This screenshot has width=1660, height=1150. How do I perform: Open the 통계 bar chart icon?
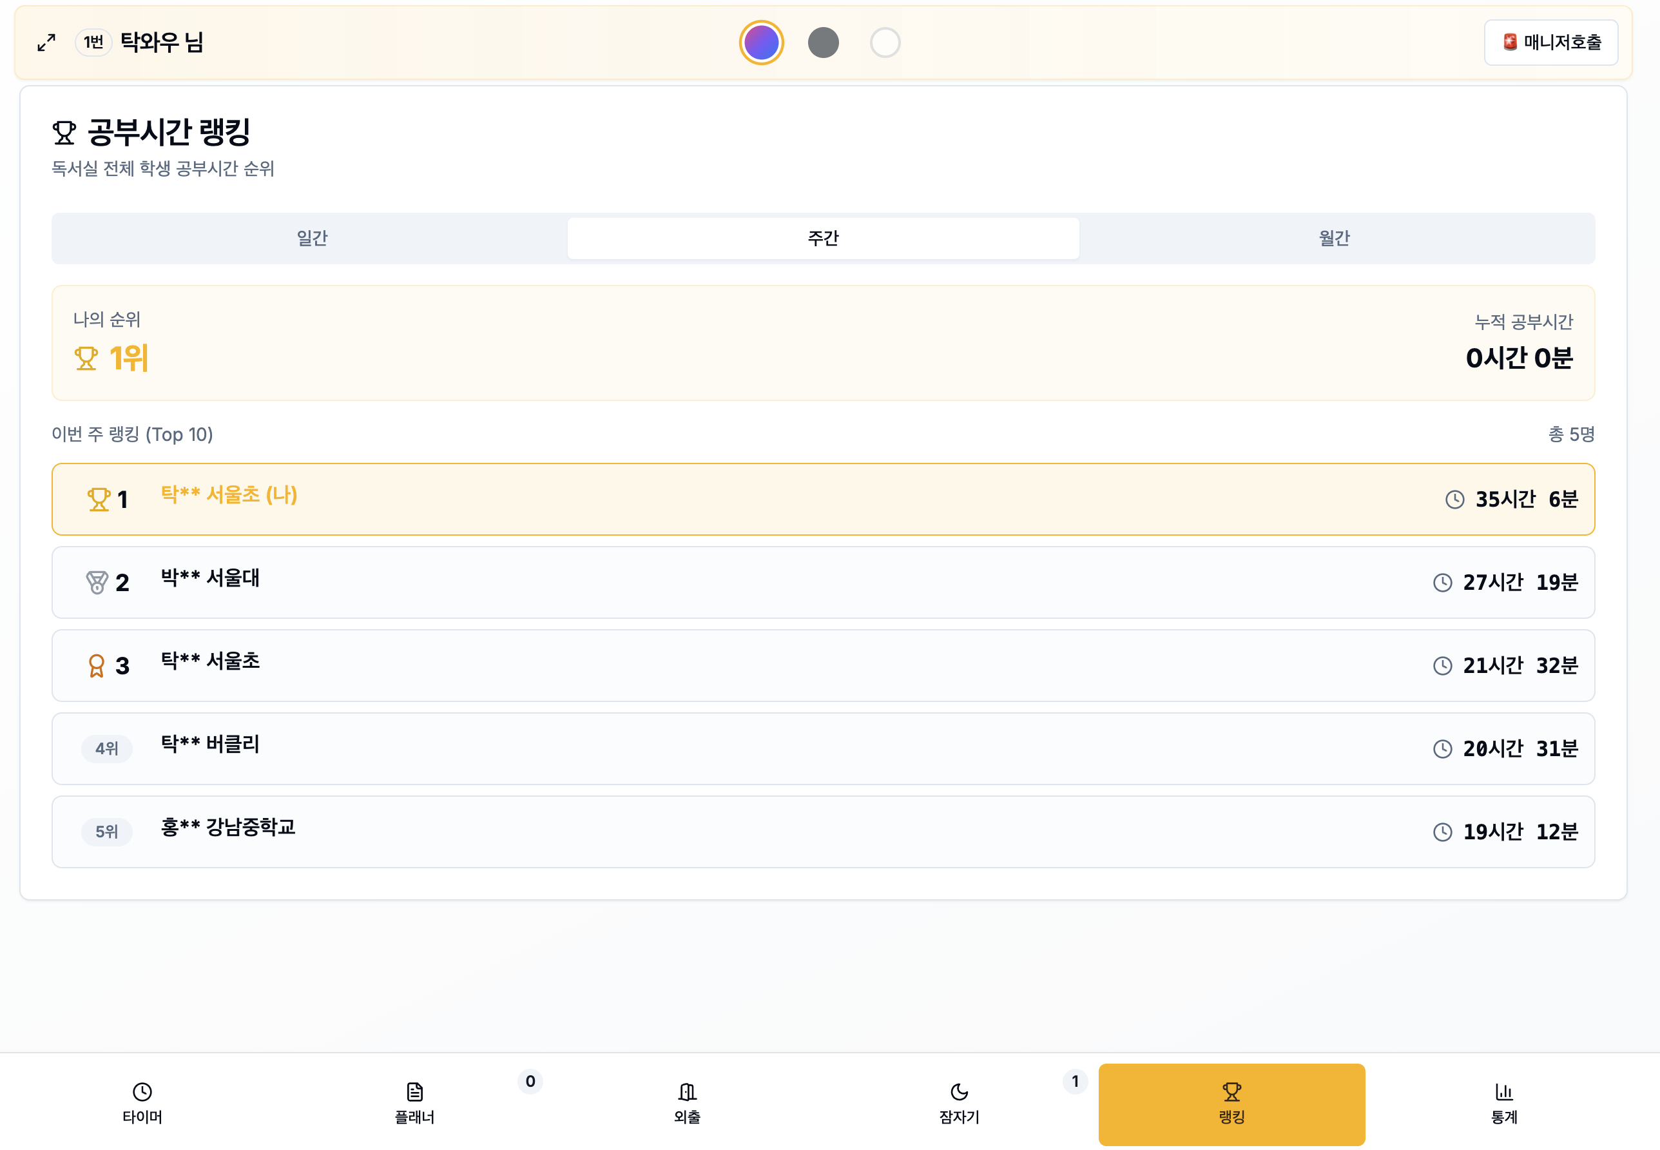pos(1503,1091)
